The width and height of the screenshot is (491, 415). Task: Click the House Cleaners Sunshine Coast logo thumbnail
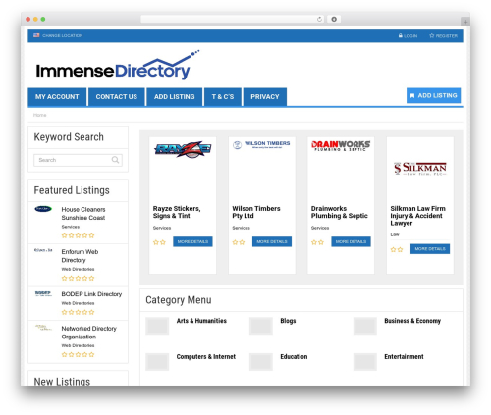pos(43,209)
